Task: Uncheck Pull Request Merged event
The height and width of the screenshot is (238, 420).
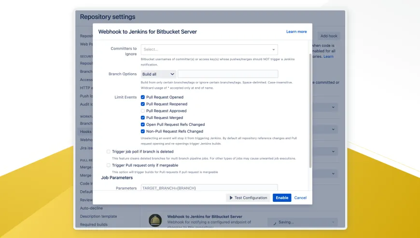Action: [143, 118]
